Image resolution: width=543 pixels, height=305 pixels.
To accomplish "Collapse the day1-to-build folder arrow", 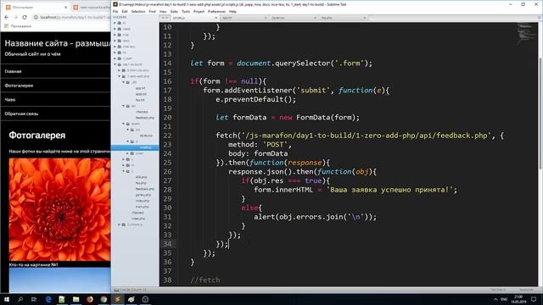I will click(115, 64).
